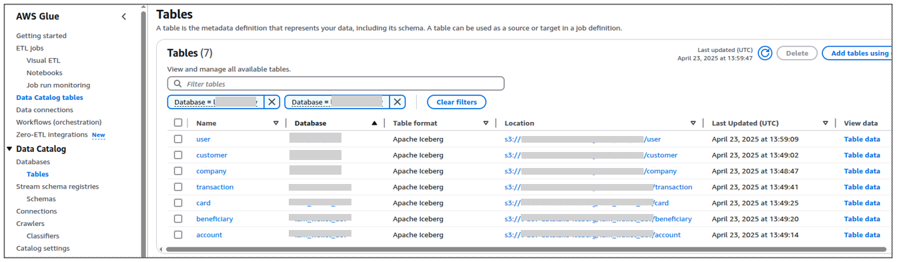Select Tables under Databases in sidebar

[37, 175]
